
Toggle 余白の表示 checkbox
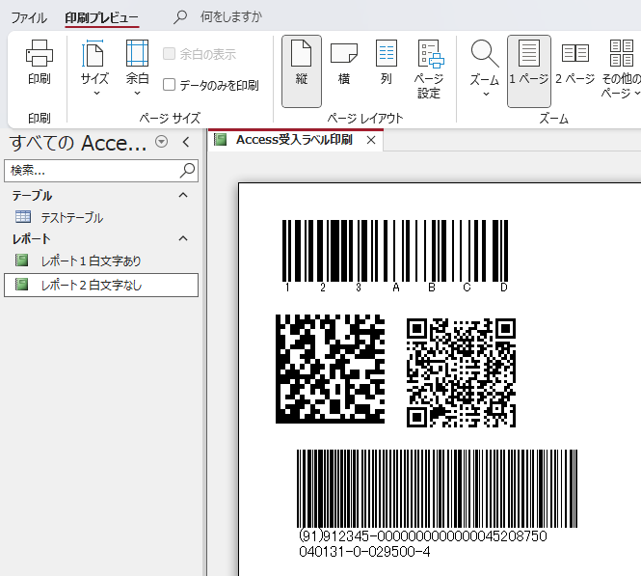tap(170, 55)
